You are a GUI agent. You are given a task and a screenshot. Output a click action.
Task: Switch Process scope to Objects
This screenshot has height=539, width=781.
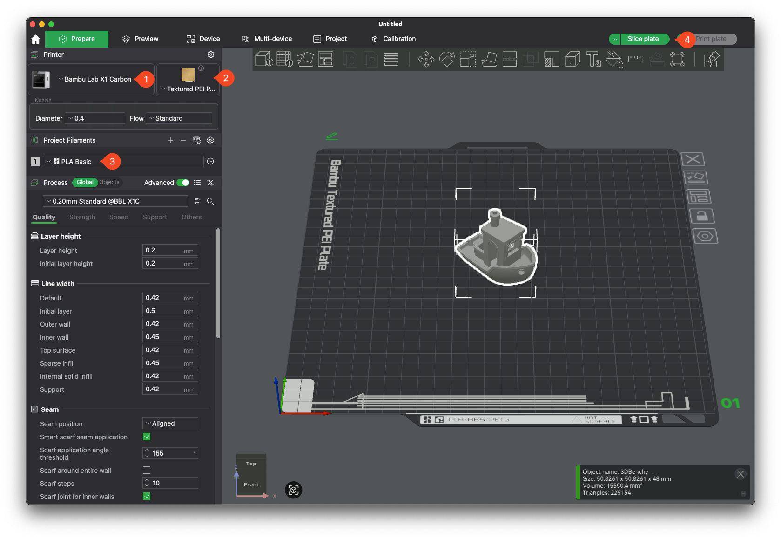[x=109, y=182]
